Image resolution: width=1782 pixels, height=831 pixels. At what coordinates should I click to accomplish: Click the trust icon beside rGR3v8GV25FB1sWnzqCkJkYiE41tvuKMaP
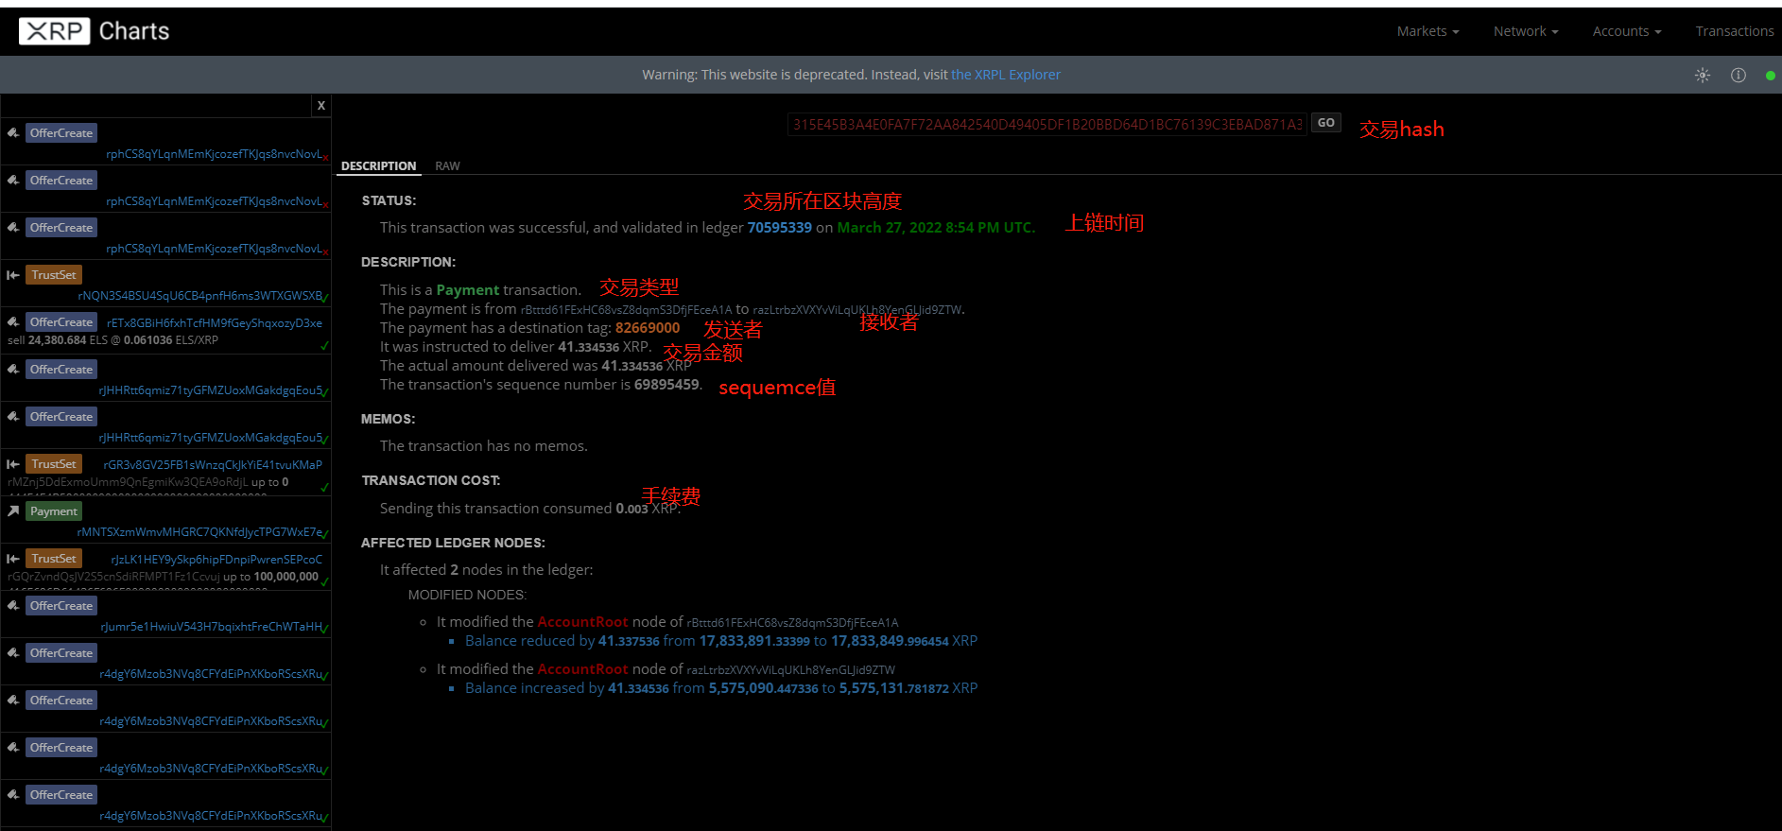(13, 464)
